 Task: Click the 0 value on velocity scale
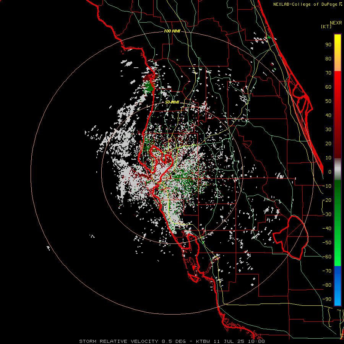330,172
